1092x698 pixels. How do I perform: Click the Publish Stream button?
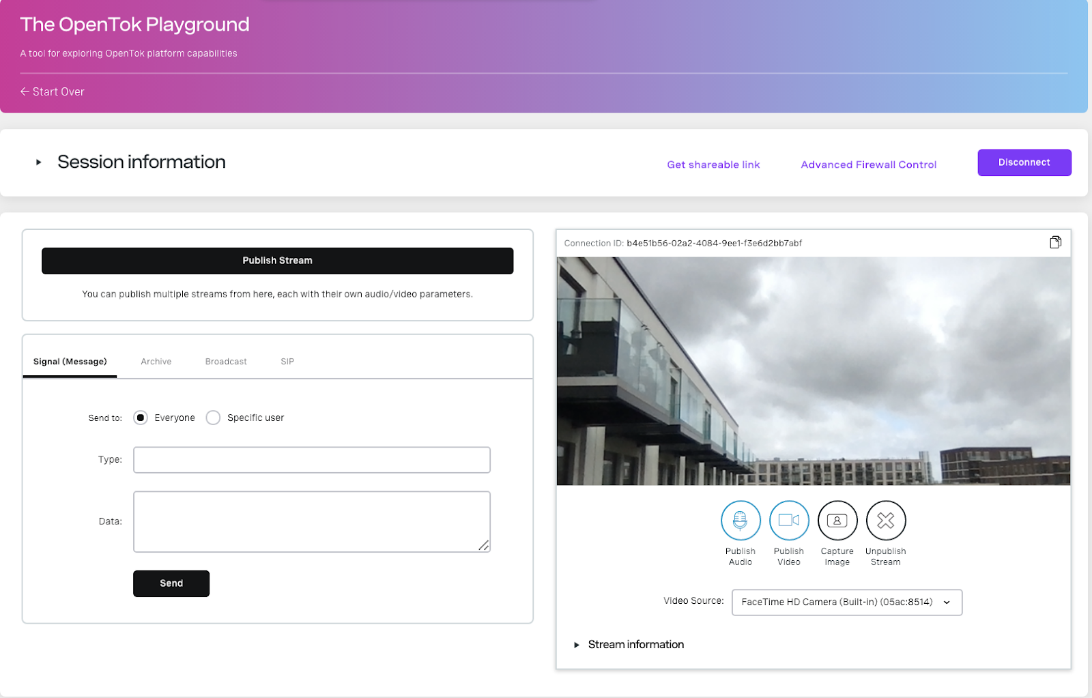277,261
